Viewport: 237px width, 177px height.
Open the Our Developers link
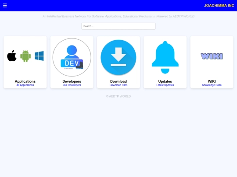[x=72, y=85]
